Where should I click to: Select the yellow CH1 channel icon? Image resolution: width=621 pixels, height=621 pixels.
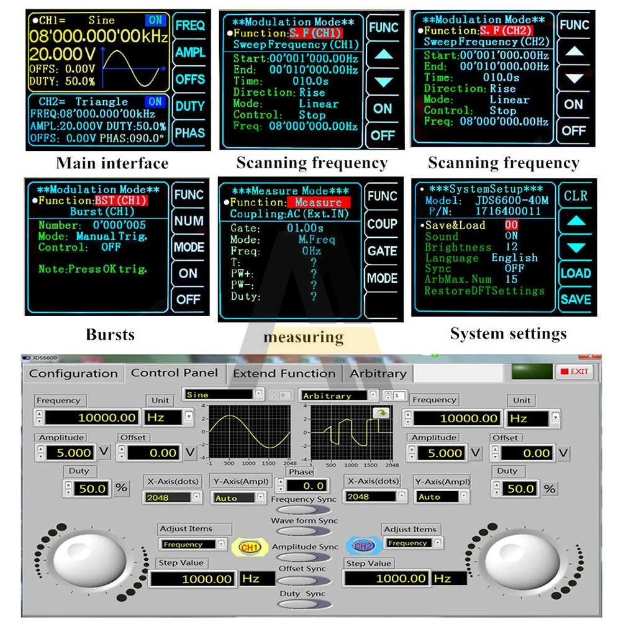point(250,547)
